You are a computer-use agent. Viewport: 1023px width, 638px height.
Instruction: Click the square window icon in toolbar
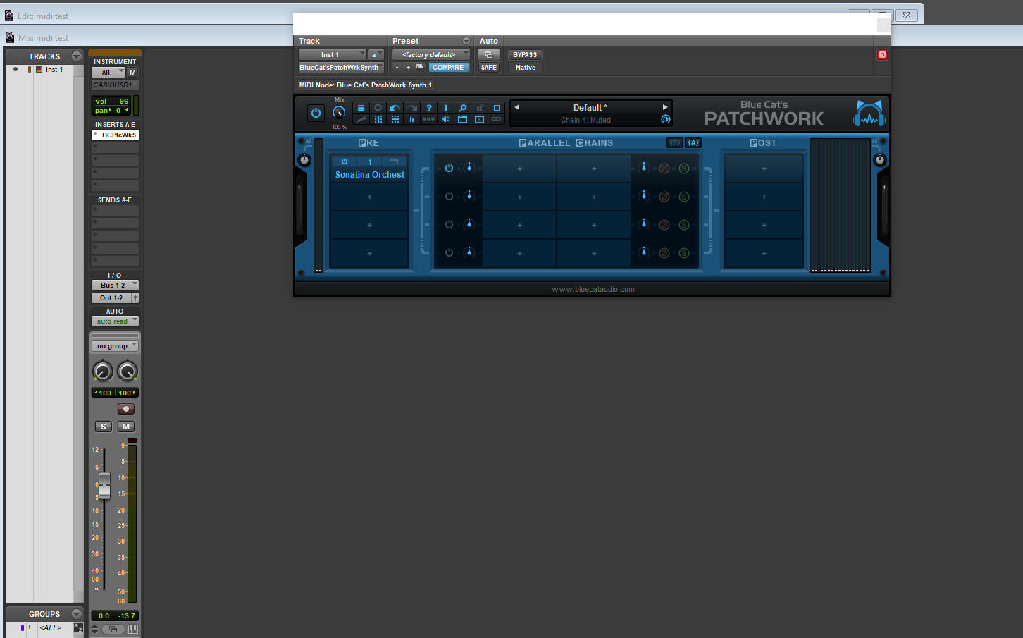coord(496,108)
